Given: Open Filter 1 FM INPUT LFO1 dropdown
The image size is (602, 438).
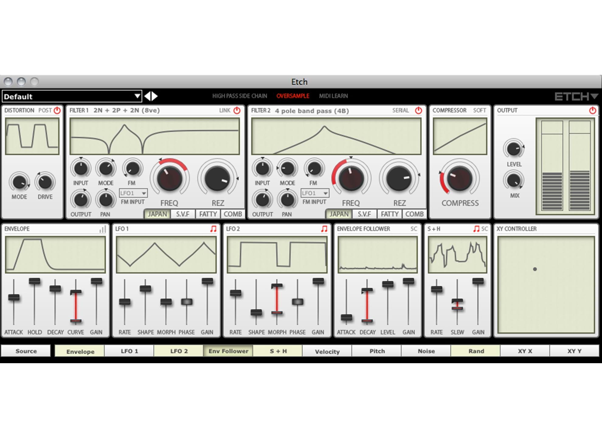Looking at the screenshot, I should (133, 193).
